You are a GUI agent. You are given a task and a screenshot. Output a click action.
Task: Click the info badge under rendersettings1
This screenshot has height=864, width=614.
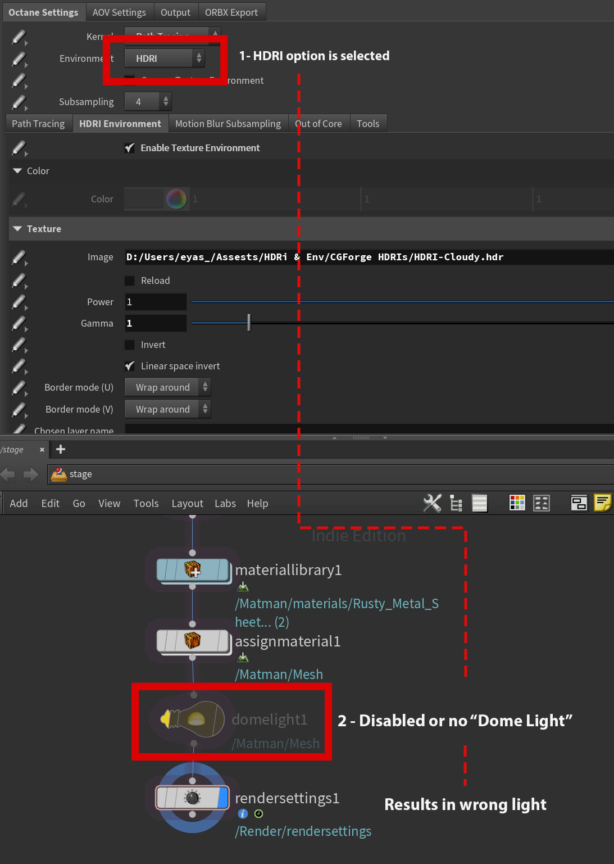point(243,813)
